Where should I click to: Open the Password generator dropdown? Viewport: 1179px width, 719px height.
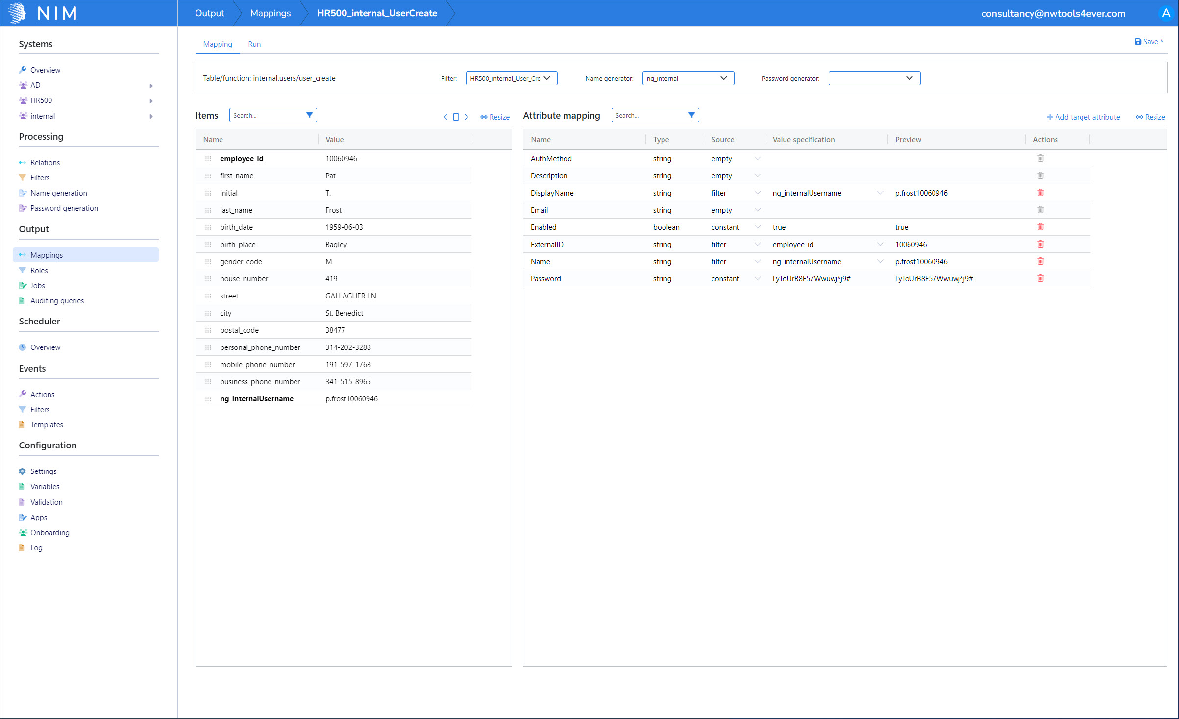point(874,78)
